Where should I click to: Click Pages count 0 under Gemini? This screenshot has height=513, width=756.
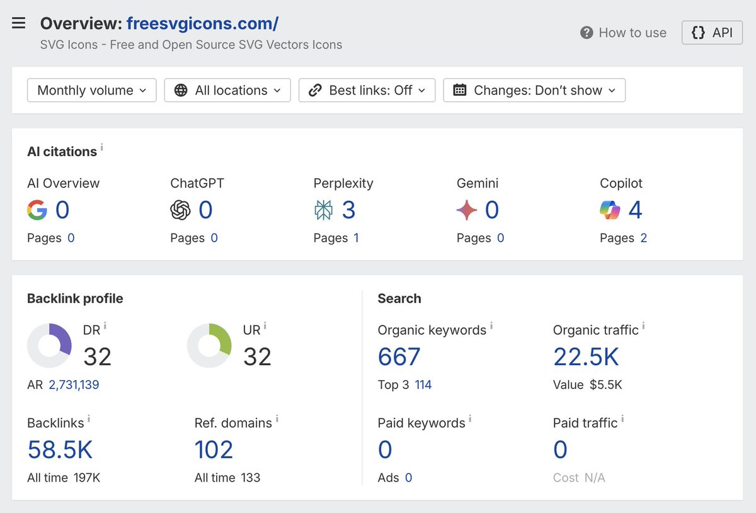point(500,238)
